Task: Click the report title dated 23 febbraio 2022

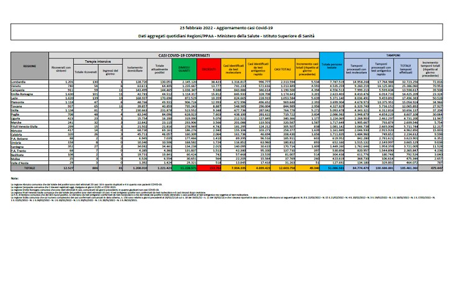Action: (230, 29)
